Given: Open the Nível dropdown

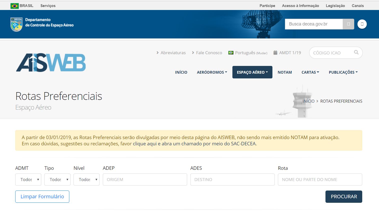Looking at the screenshot, I should pos(87,180).
